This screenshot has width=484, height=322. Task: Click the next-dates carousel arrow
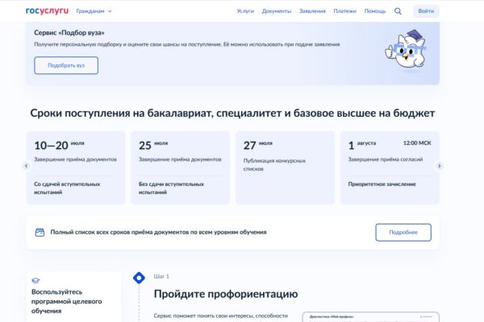point(440,166)
